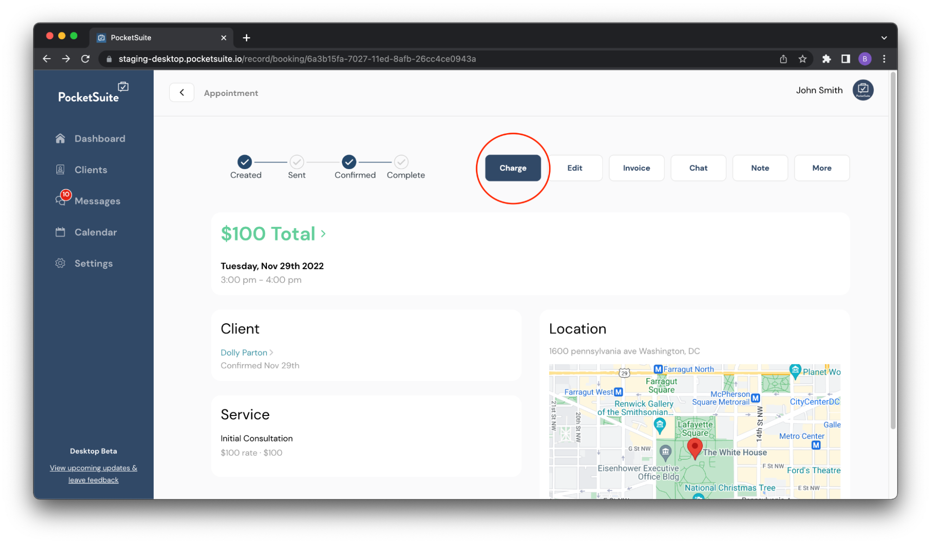Image resolution: width=931 pixels, height=544 pixels.
Task: Open Chrome profile B avatar
Action: 865,59
